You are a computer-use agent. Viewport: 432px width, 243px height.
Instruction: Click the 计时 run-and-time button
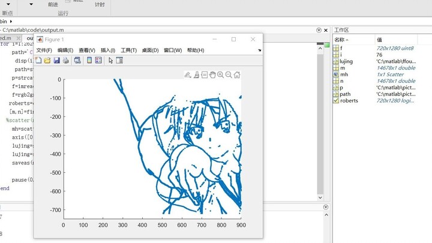[100, 5]
